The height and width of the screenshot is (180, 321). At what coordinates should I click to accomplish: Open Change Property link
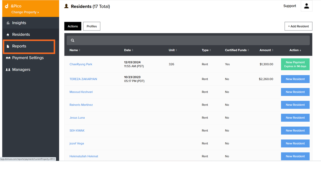click(25, 12)
